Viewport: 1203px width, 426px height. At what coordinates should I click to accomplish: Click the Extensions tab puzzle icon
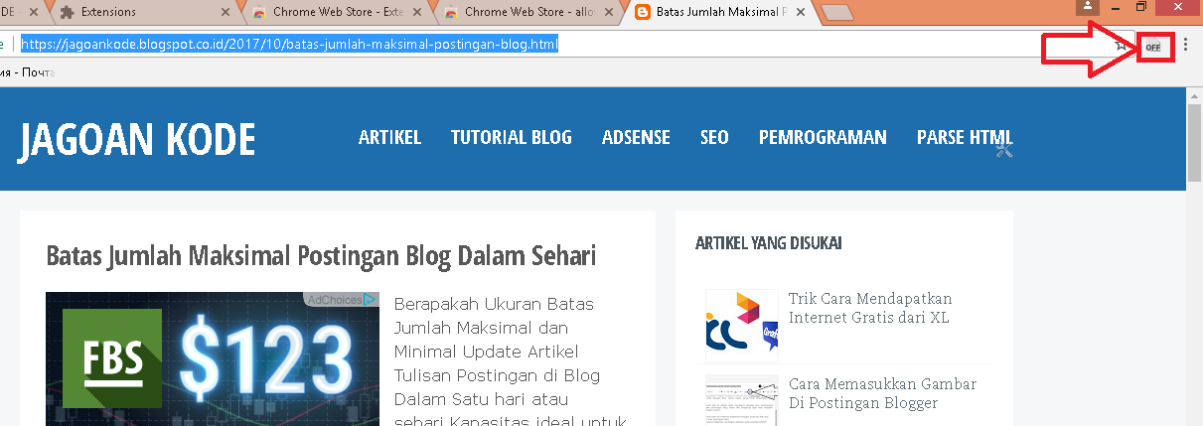pyautogui.click(x=68, y=13)
